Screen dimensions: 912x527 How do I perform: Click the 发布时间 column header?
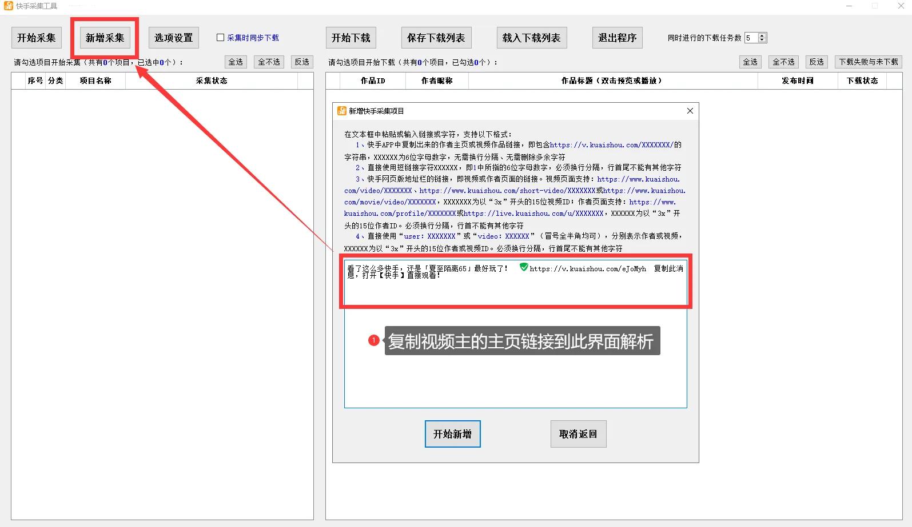(798, 81)
